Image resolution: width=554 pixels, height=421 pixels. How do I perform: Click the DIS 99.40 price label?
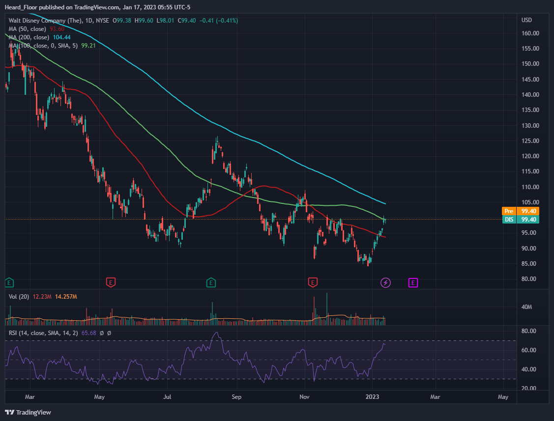[x=520, y=219]
